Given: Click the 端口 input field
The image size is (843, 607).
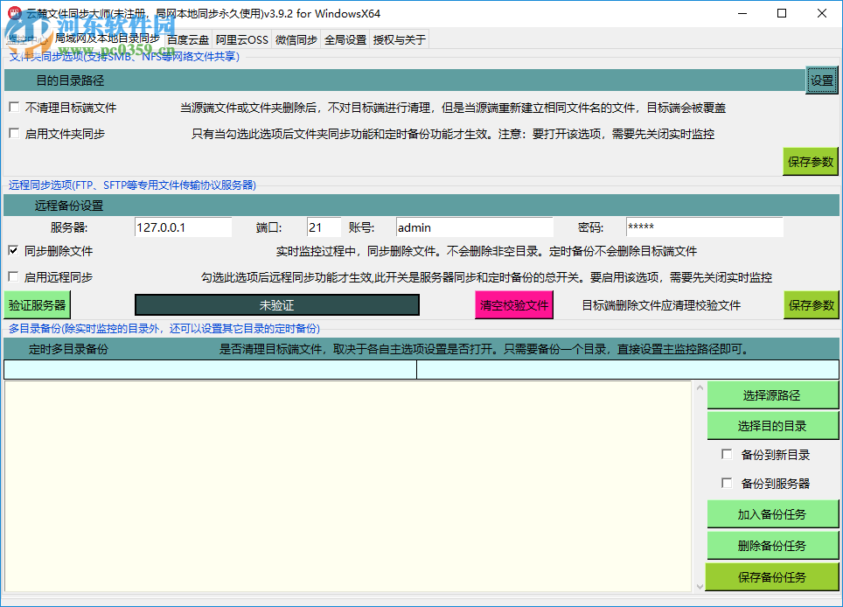Looking at the screenshot, I should (324, 227).
